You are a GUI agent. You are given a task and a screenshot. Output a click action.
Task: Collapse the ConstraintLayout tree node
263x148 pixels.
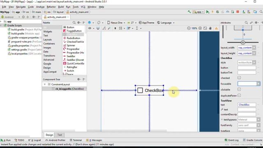tap(45, 84)
